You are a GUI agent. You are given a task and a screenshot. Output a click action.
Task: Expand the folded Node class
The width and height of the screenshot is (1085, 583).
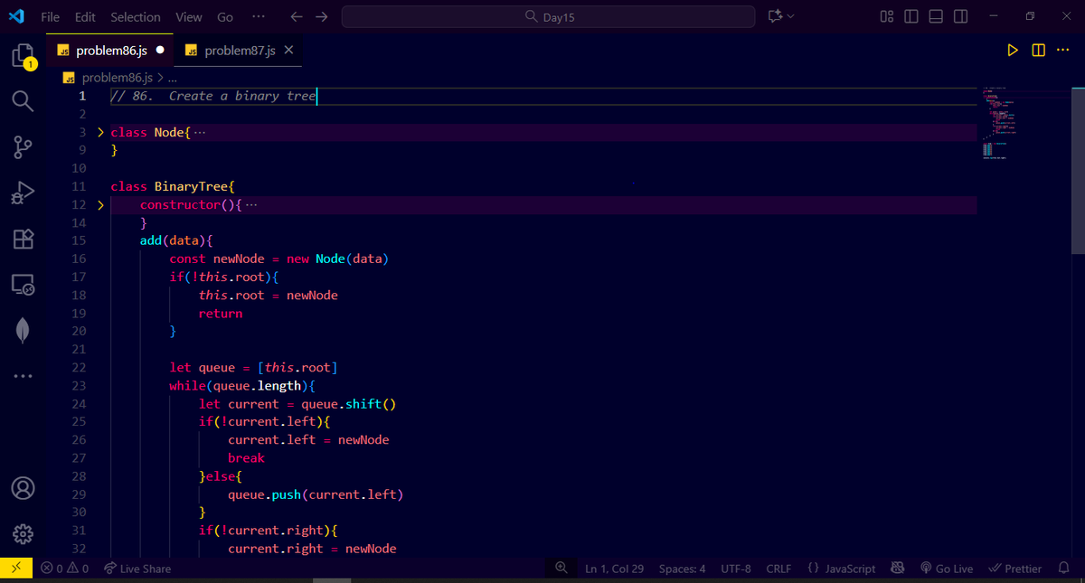tap(101, 132)
